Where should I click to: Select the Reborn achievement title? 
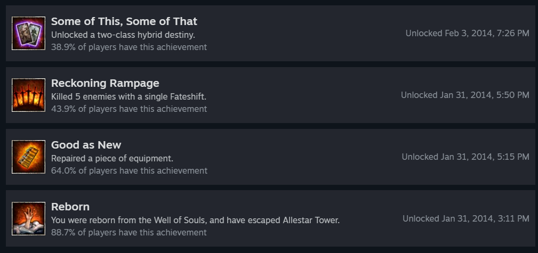pos(70,207)
